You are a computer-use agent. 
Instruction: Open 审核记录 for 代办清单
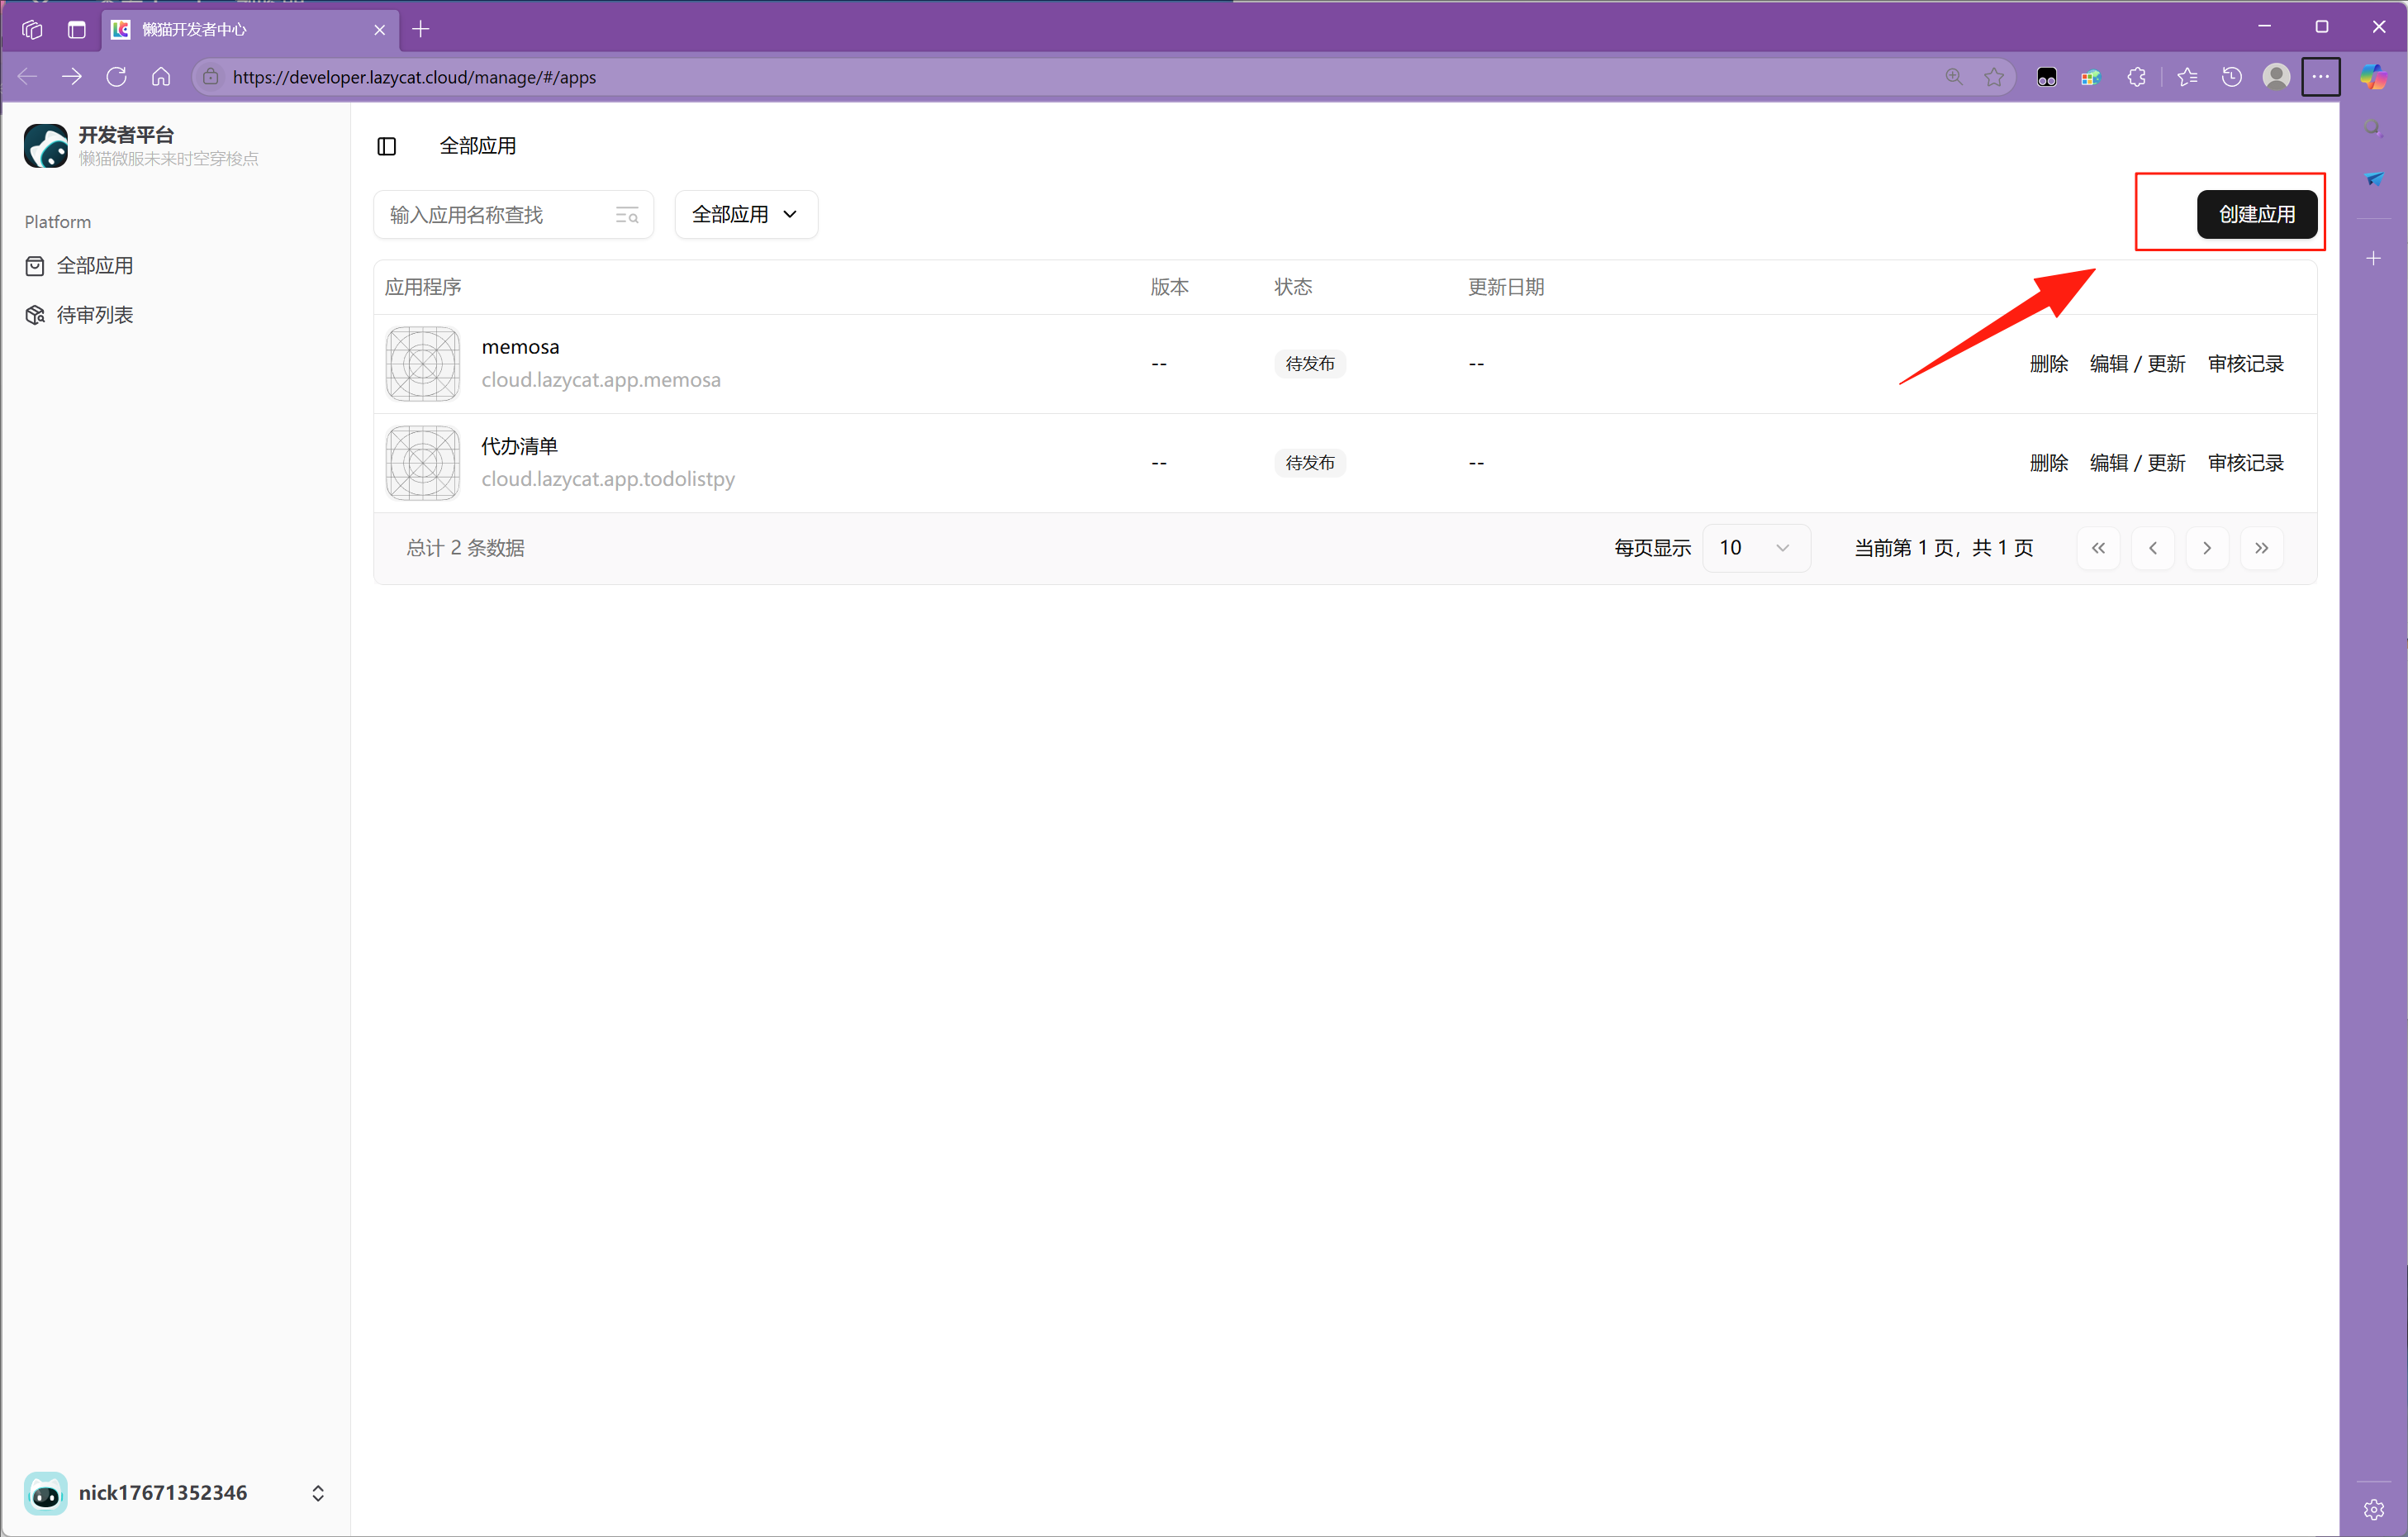pos(2246,464)
